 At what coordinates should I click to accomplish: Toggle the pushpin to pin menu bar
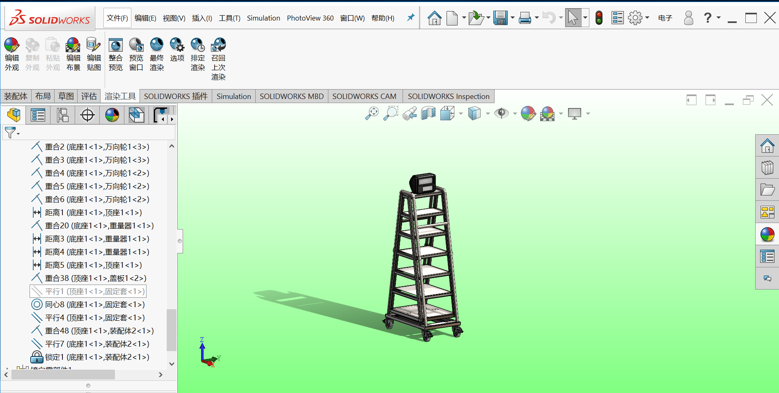pos(410,18)
